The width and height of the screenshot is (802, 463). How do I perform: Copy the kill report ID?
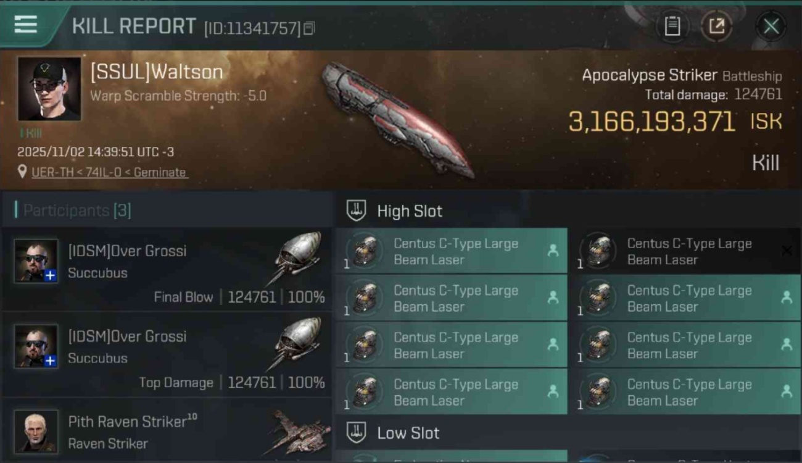[310, 28]
